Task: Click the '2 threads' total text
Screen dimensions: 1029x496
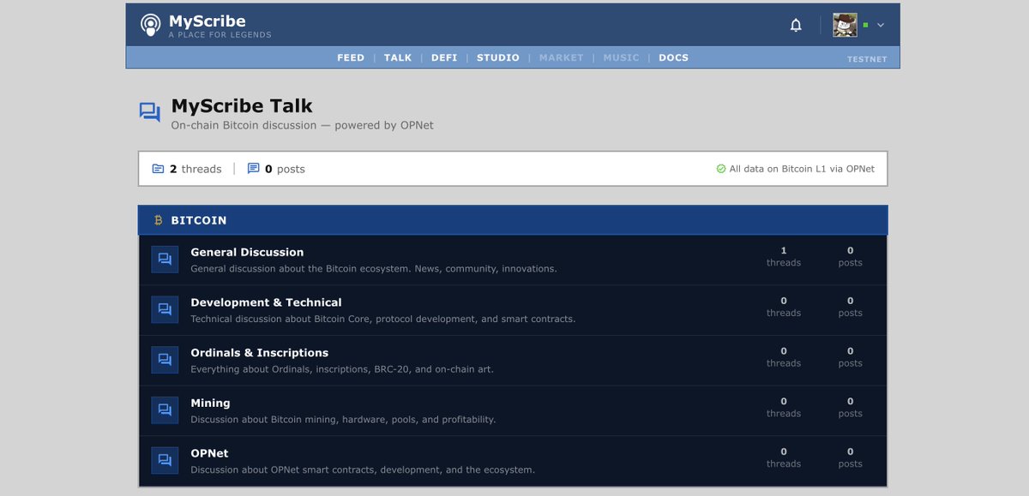Action: (x=196, y=169)
